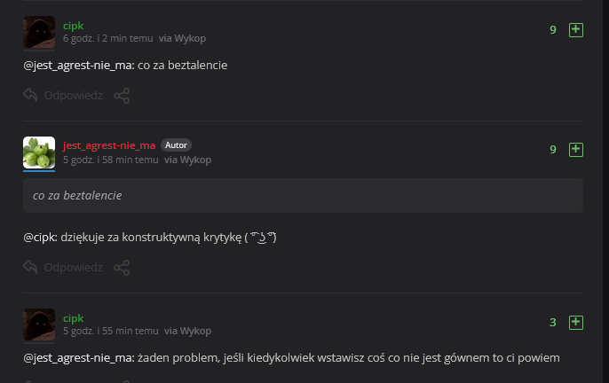Reply to cipk's first comment via Odpowiedz
Viewport: 609px width, 383px height.
(63, 95)
